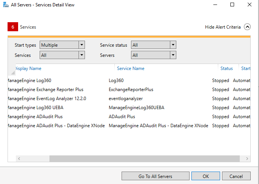The height and width of the screenshot is (184, 259).
Task: Open the Servers filter dropdown
Action: click(x=154, y=55)
